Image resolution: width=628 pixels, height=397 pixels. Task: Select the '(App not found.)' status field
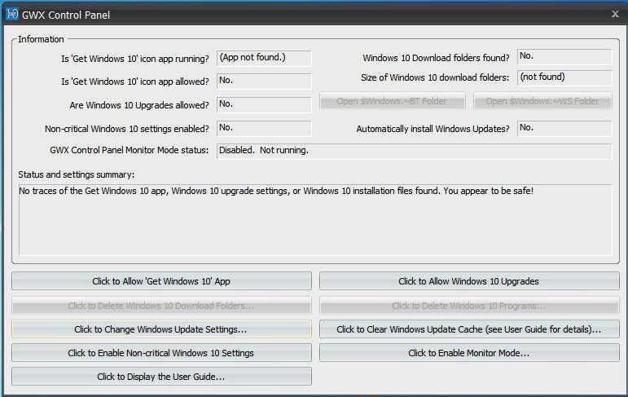(264, 58)
